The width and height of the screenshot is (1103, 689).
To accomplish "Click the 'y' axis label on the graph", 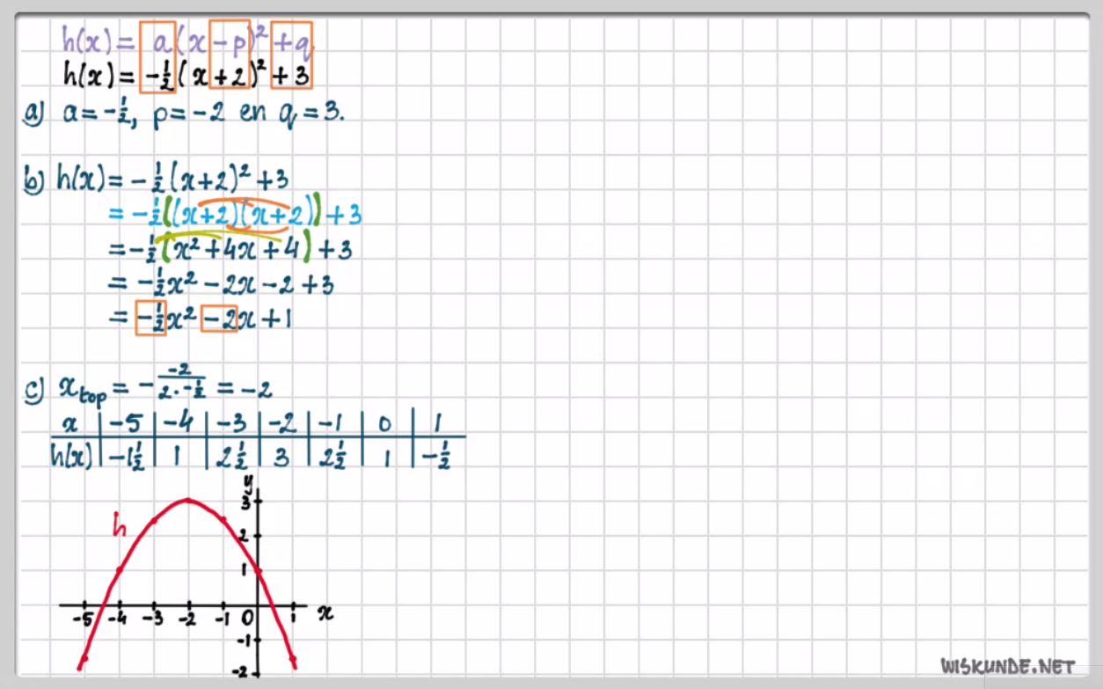I will pyautogui.click(x=250, y=481).
